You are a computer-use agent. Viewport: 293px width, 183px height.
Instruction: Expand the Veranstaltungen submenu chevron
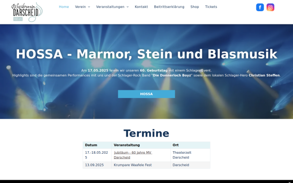coord(127,7)
